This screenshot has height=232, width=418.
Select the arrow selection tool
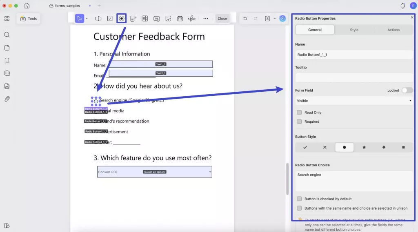point(80,18)
